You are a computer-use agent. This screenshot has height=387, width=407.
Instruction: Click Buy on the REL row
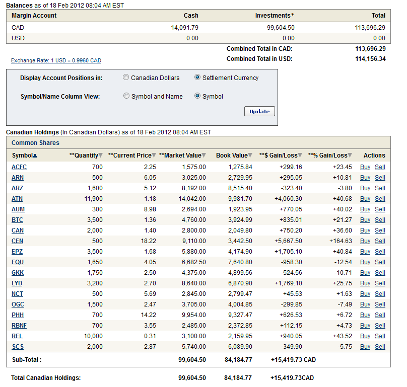point(365,336)
